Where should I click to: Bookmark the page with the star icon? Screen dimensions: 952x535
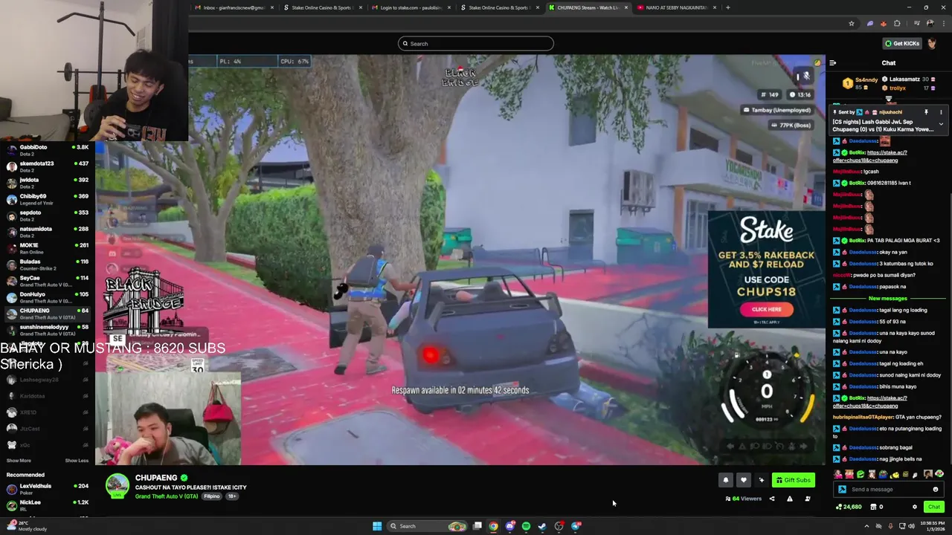pos(852,23)
